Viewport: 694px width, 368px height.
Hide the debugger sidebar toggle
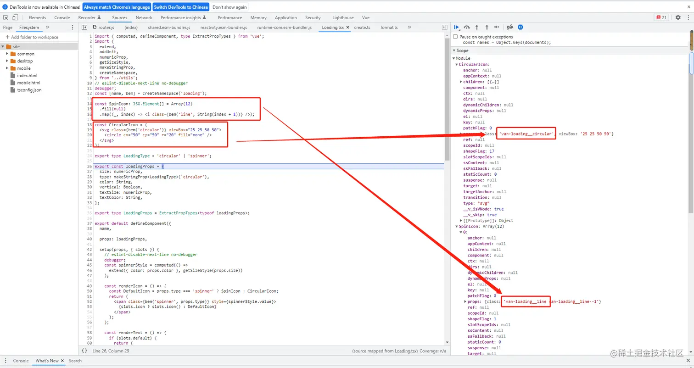pyautogui.click(x=444, y=28)
